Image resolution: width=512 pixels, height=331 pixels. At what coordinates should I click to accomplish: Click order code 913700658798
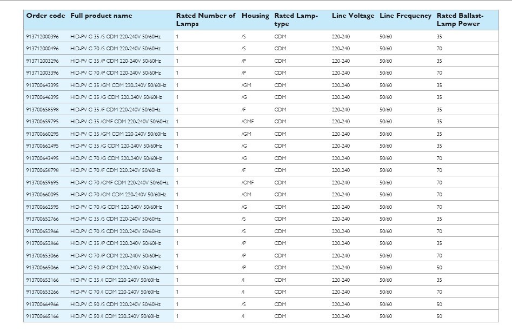point(42,170)
